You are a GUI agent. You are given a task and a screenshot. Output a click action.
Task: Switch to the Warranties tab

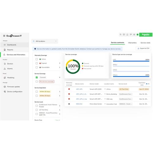(132, 43)
